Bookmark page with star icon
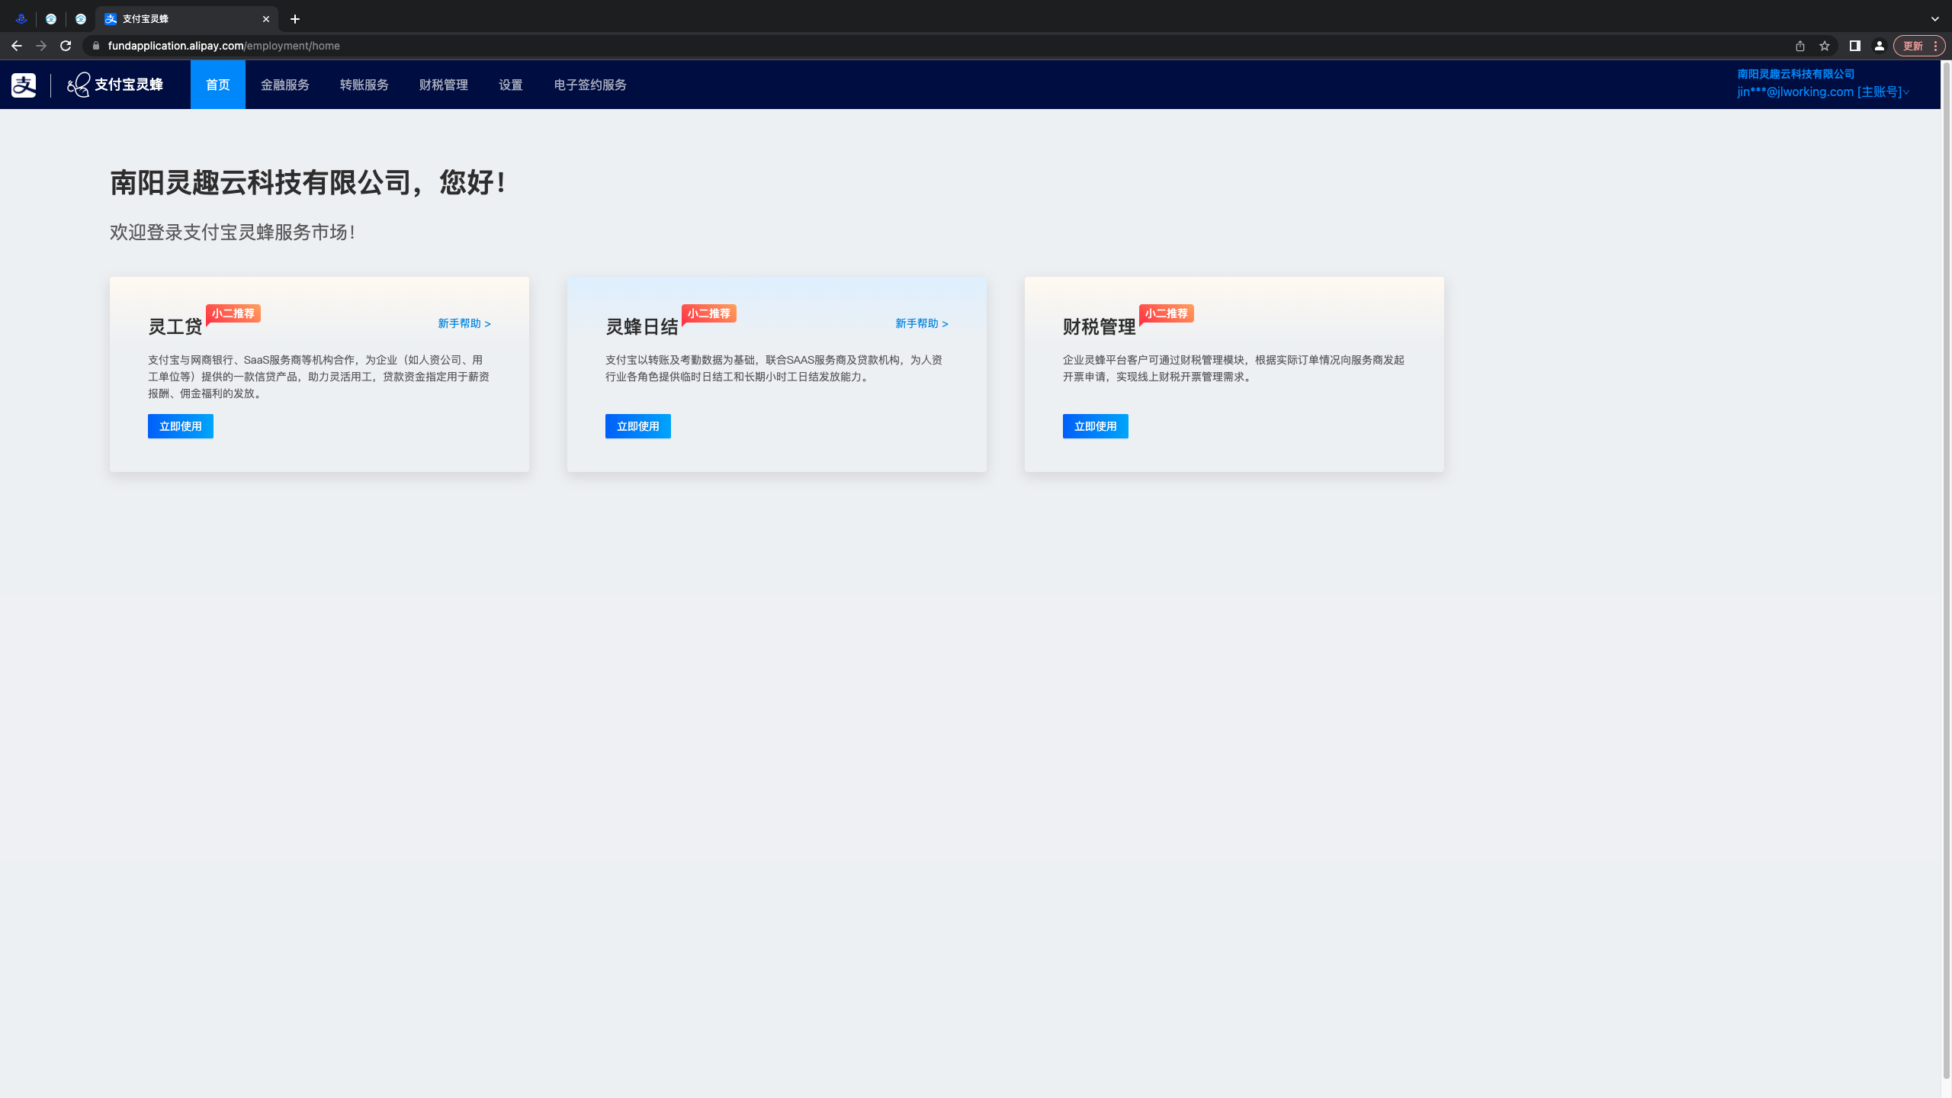1952x1098 pixels. tap(1825, 46)
